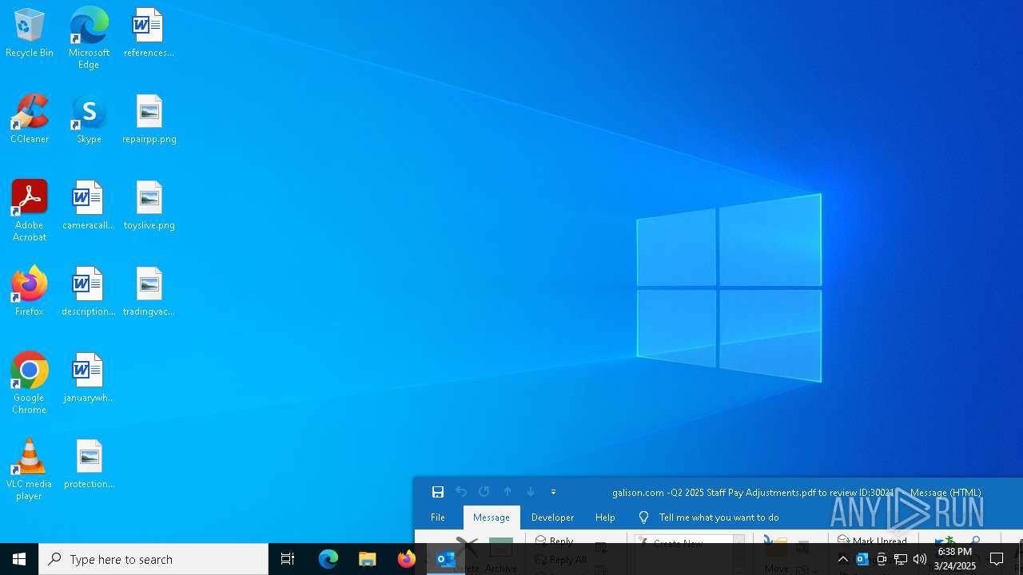Screen dimensions: 1023x575
Task: Click the Save icon in the Outlook message window
Action: point(438,492)
